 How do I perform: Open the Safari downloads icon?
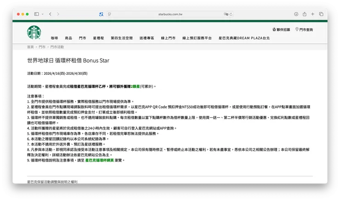[x=296, y=14]
